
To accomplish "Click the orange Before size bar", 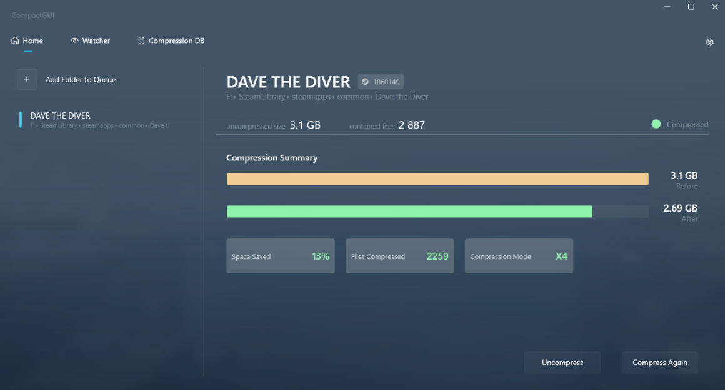I will click(x=437, y=180).
